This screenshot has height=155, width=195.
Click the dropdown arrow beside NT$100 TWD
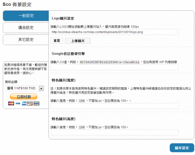coord(41,88)
